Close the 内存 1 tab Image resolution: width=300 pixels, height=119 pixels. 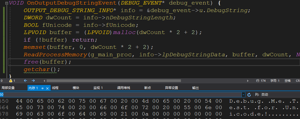click(47, 88)
